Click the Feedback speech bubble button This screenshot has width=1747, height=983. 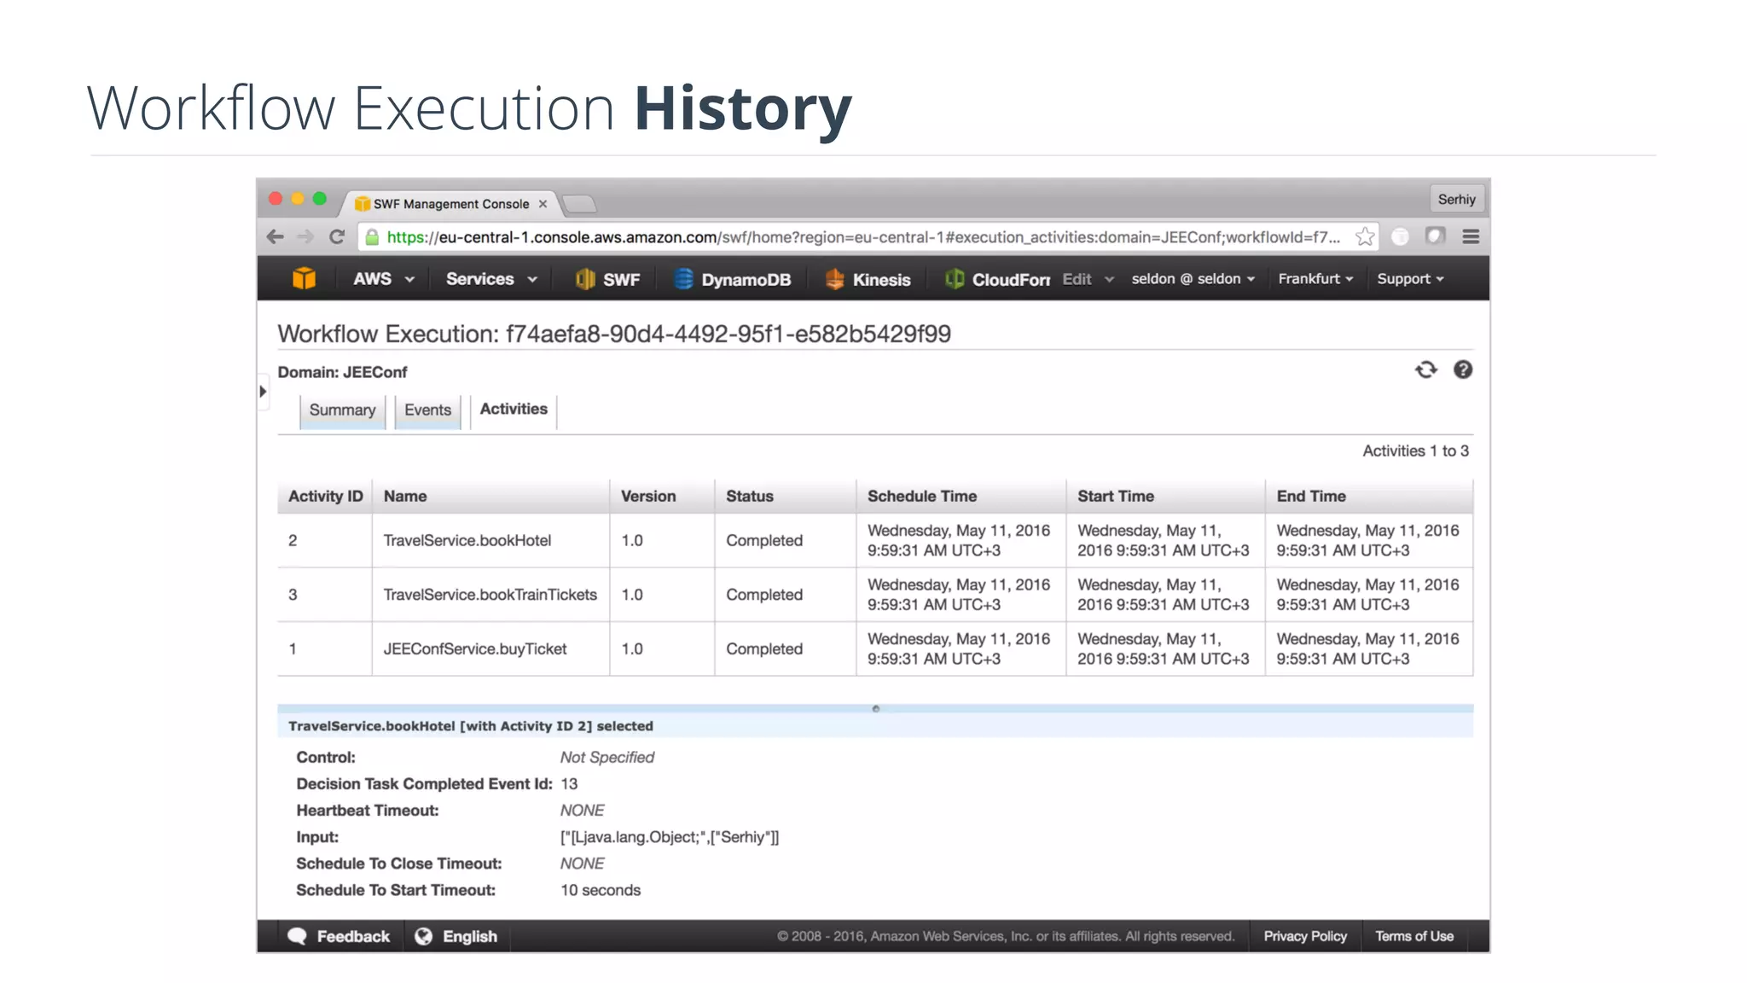tap(339, 936)
